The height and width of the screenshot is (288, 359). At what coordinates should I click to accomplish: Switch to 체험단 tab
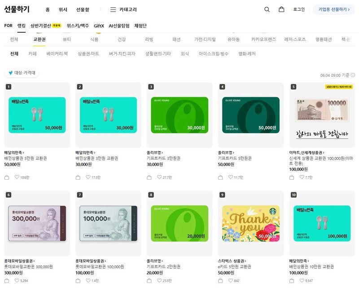click(140, 26)
